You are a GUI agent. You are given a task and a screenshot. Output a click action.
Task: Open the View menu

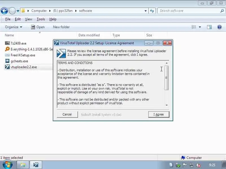pyautogui.click(x=29, y=19)
